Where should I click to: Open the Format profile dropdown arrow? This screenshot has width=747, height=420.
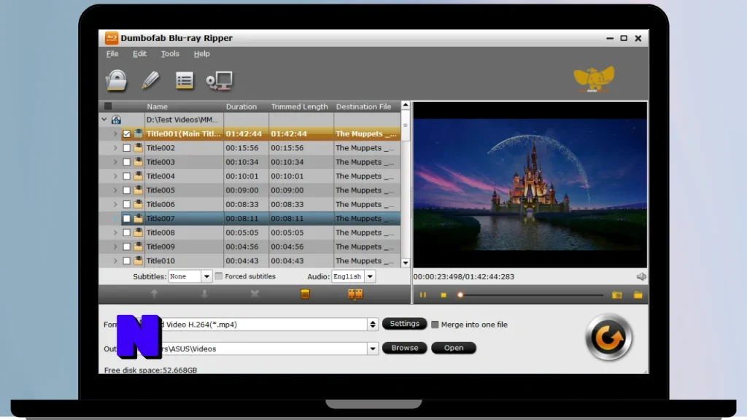[x=373, y=324]
